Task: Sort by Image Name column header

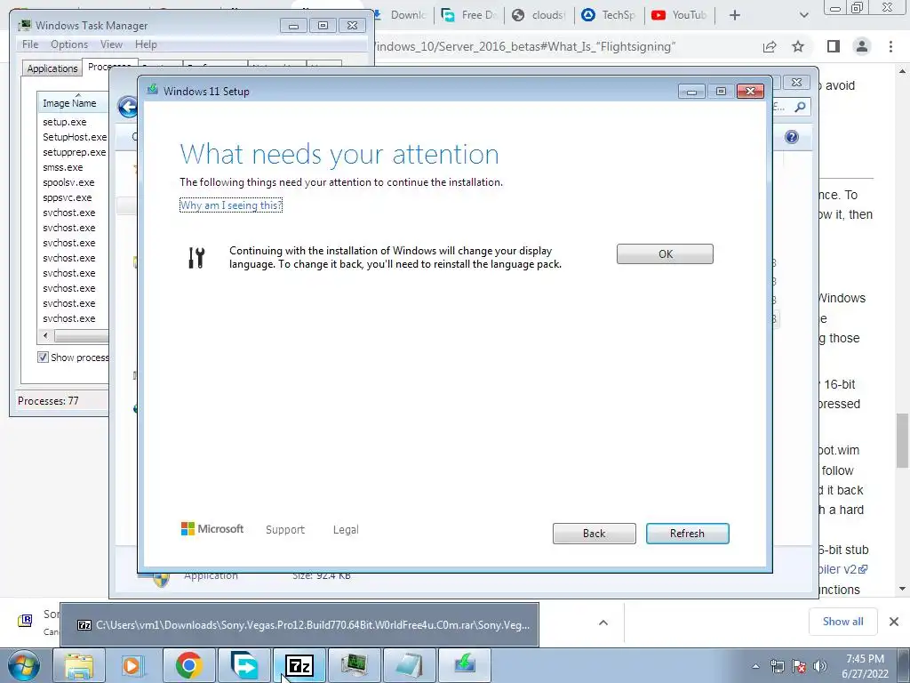Action: coord(73,103)
